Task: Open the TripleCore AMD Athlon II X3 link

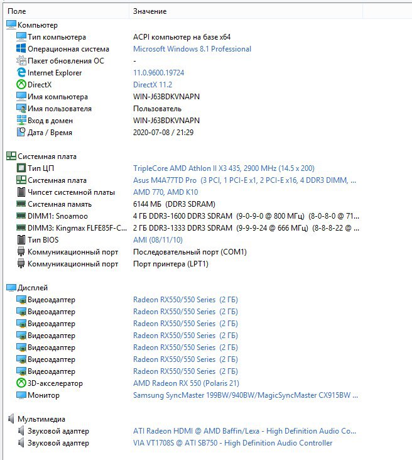Action: tap(224, 168)
